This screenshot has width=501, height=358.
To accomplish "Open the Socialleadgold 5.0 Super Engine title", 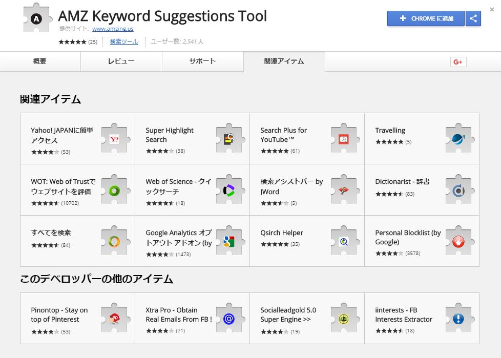I will [288, 314].
